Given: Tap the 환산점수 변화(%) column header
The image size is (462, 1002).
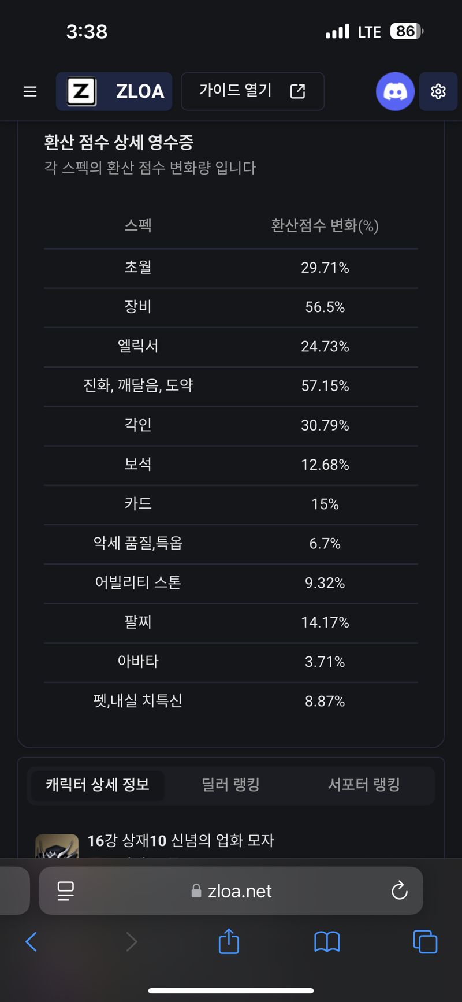Looking at the screenshot, I should (x=325, y=225).
